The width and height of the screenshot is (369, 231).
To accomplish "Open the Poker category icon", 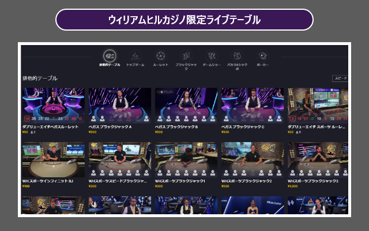I will tap(262, 56).
